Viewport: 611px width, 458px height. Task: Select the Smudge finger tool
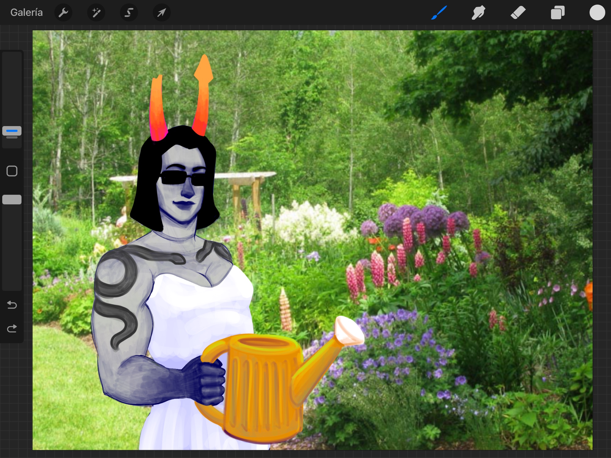pos(478,13)
